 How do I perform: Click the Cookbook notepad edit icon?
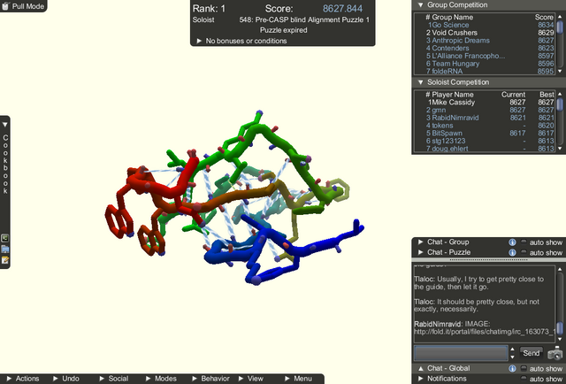[x=5, y=260]
